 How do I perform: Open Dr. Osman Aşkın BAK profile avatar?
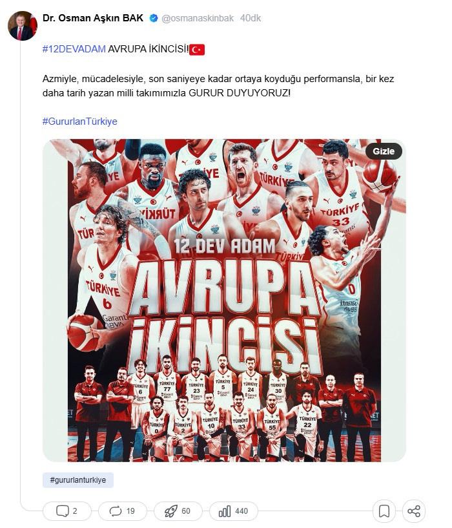[23, 26]
